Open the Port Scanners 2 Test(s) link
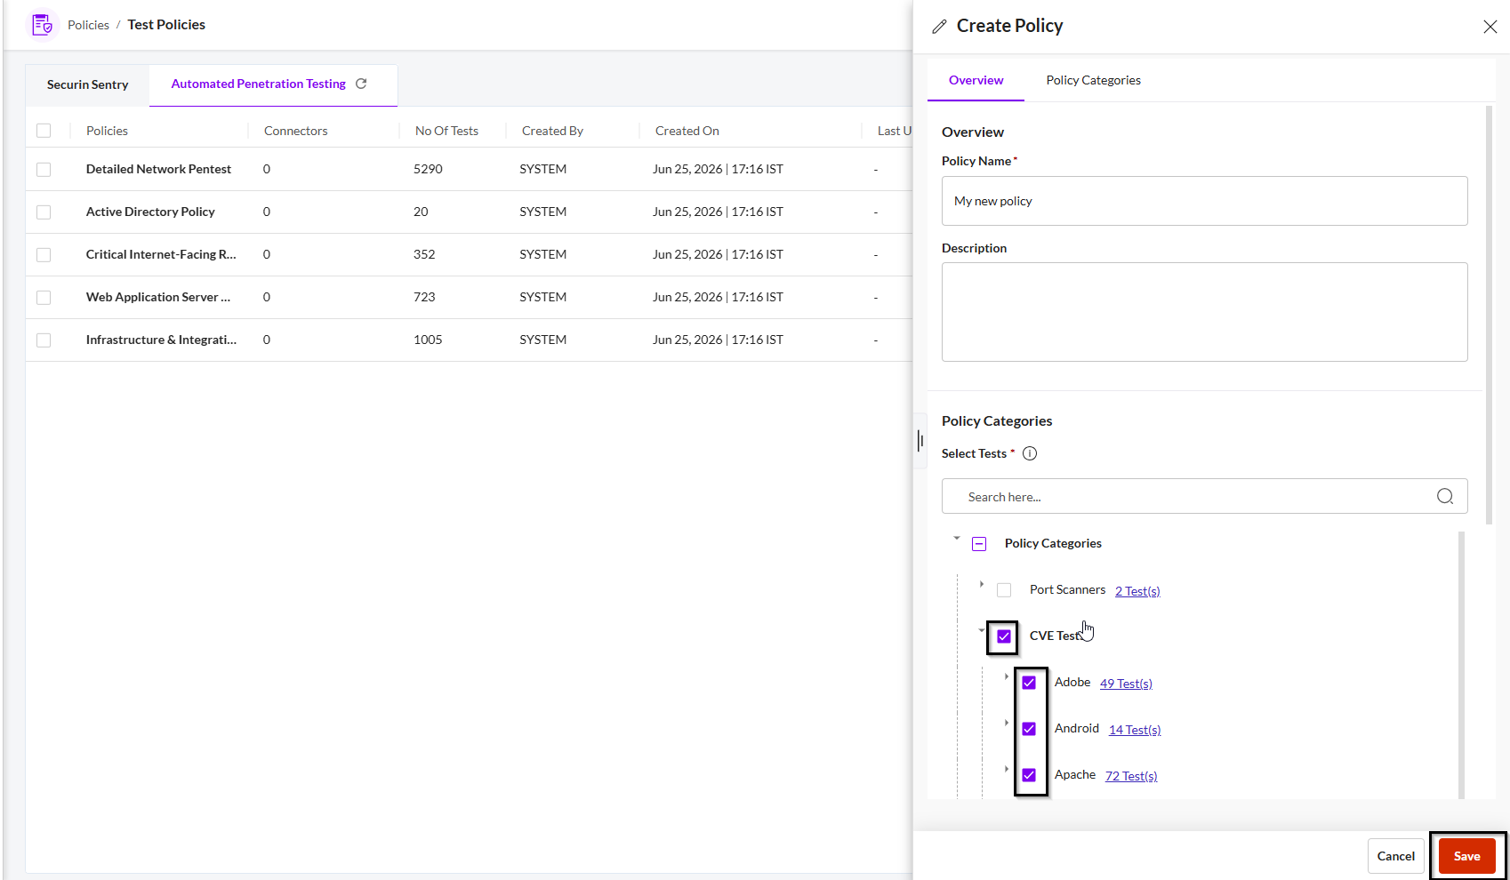Screen dimensions: 1510x880 tap(1137, 591)
